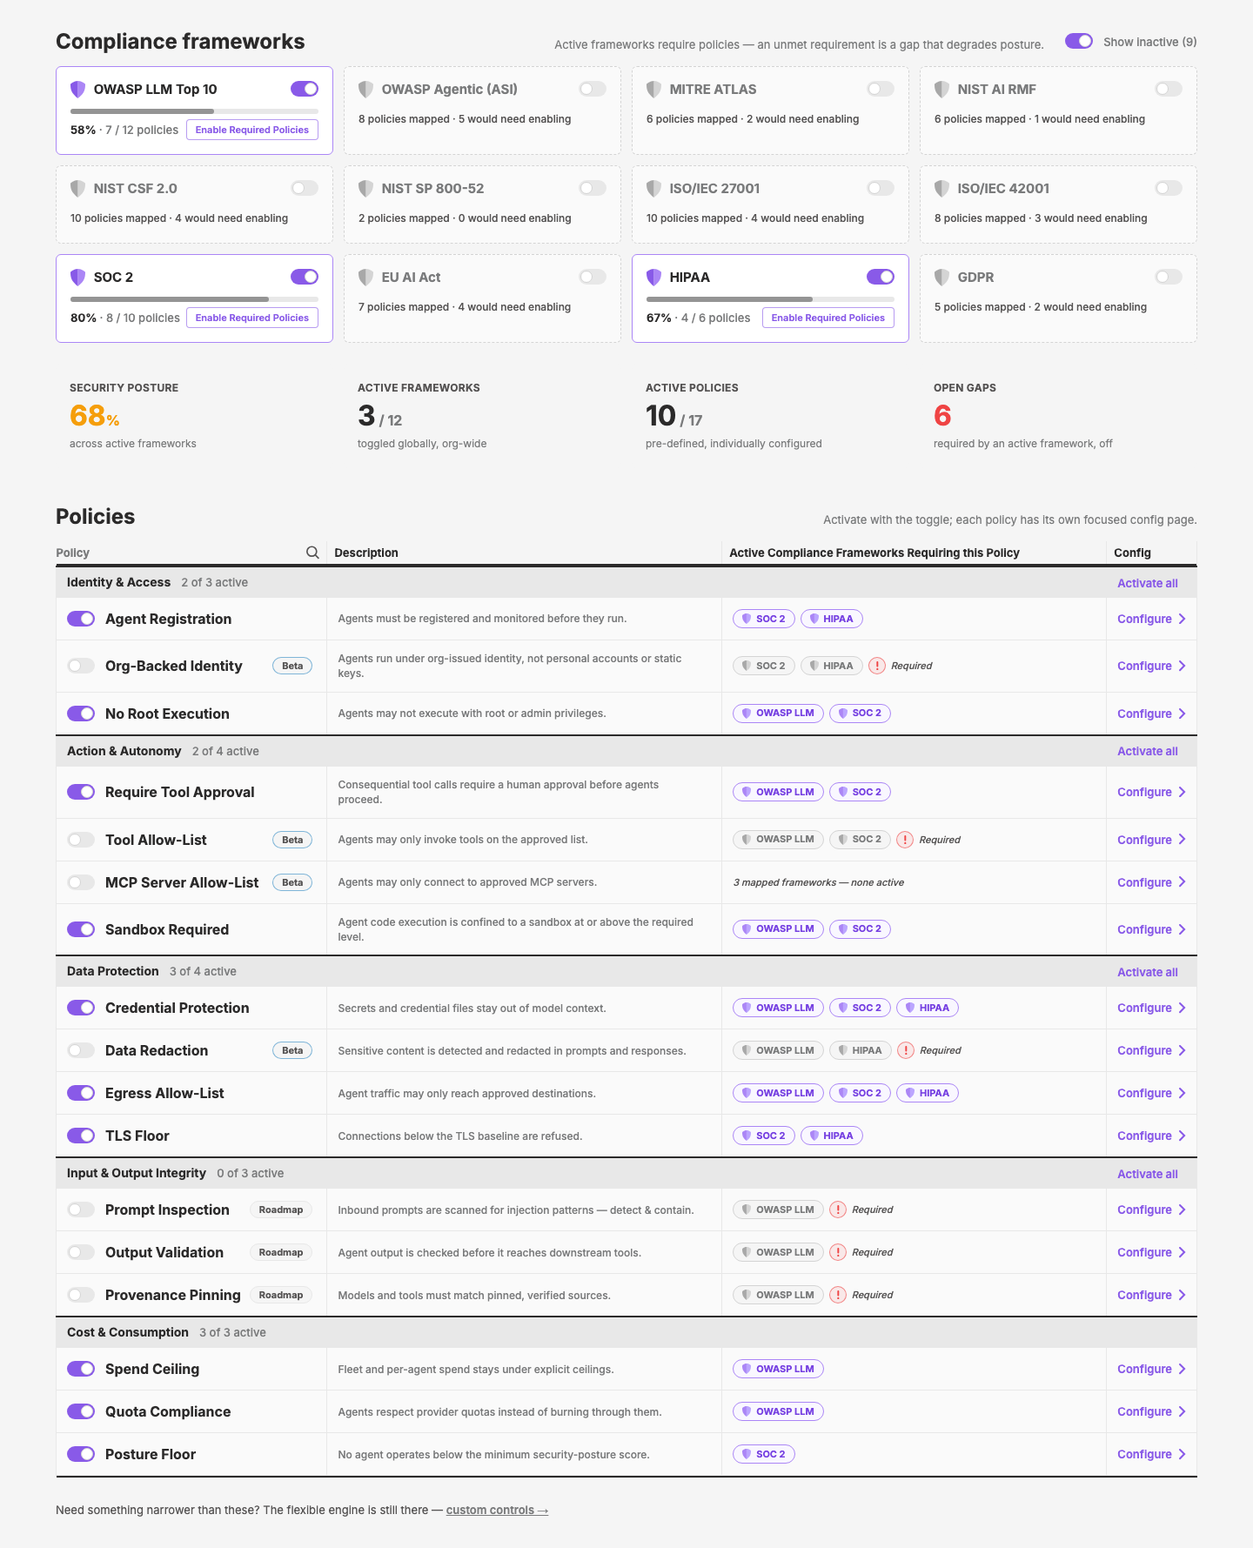Screen dimensions: 1253x1548
Task: Open Configure arrow for Sandbox Required
Action: point(1183,929)
